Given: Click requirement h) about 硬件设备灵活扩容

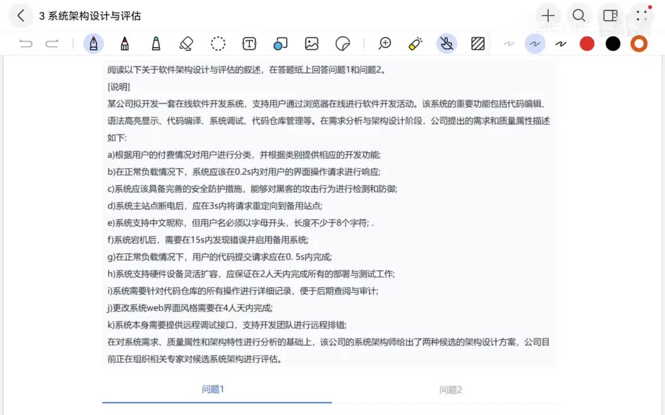Looking at the screenshot, I should tap(251, 274).
